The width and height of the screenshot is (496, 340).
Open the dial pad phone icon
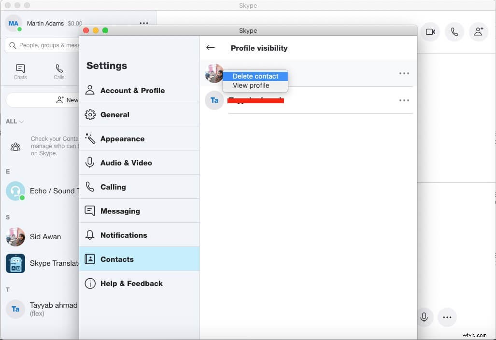(454, 31)
